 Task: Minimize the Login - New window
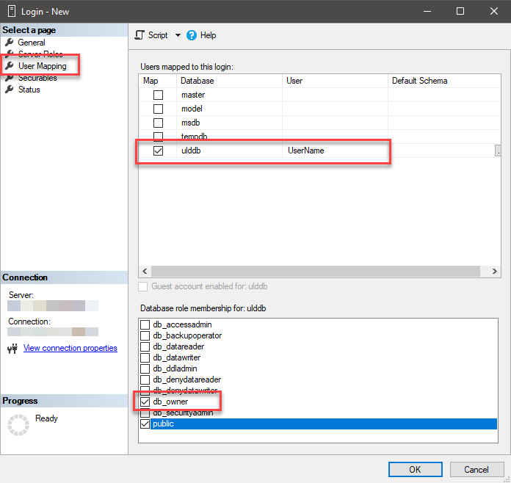pyautogui.click(x=427, y=11)
